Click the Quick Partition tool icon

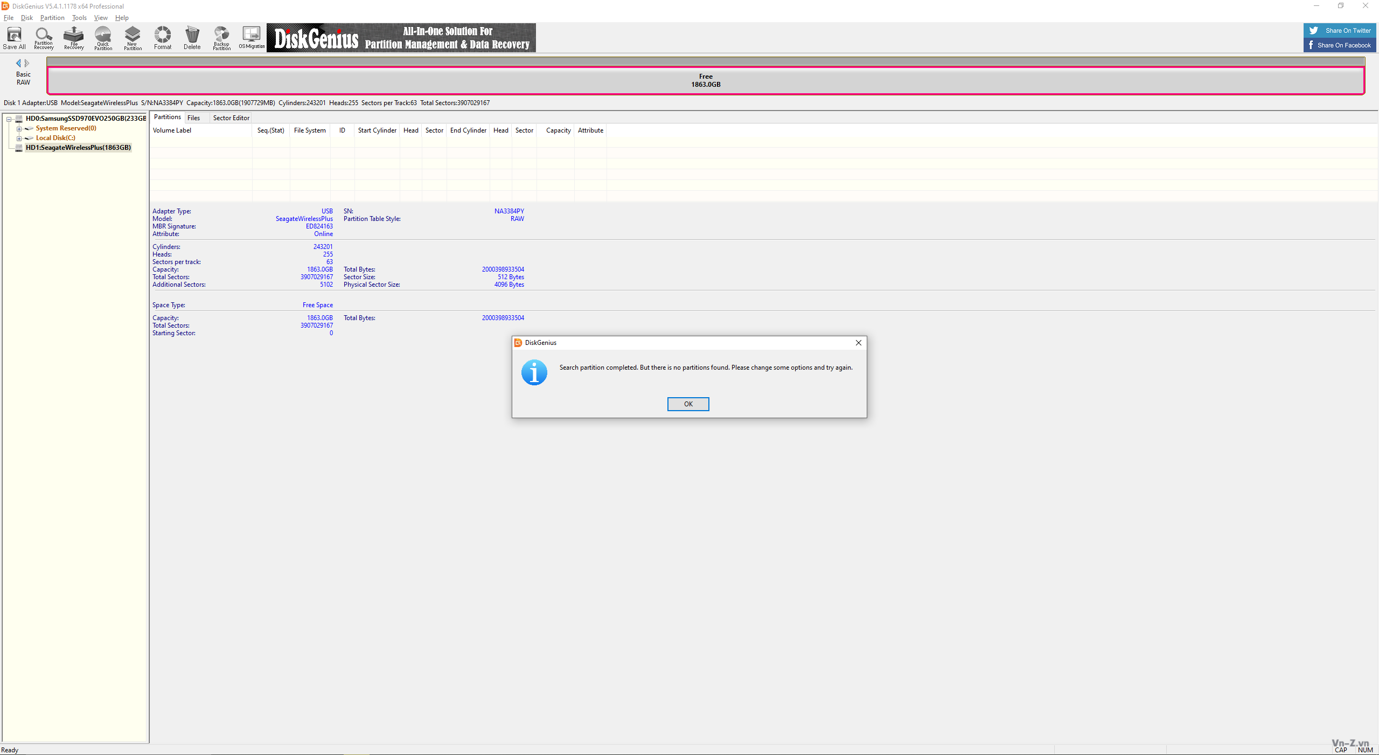[x=103, y=36]
